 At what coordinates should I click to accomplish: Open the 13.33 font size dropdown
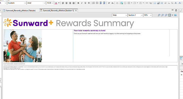(50, 3)
